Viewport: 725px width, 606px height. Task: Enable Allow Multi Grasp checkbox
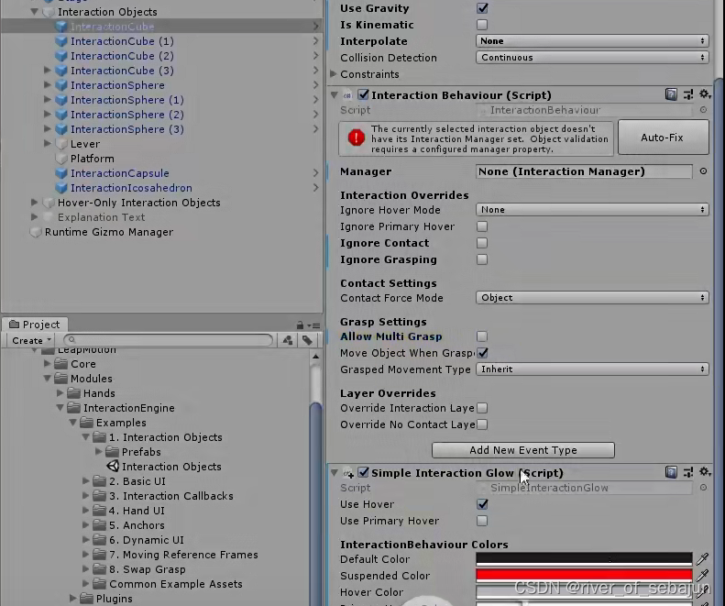(482, 336)
